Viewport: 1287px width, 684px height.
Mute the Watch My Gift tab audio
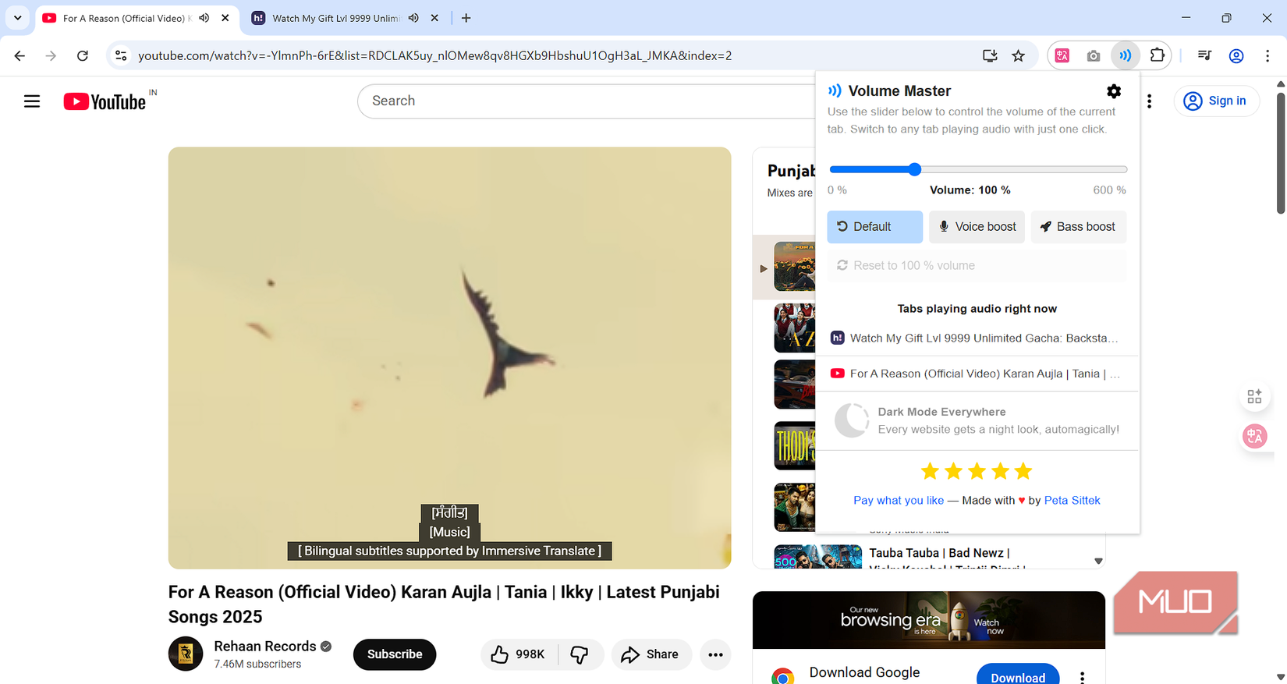click(413, 18)
